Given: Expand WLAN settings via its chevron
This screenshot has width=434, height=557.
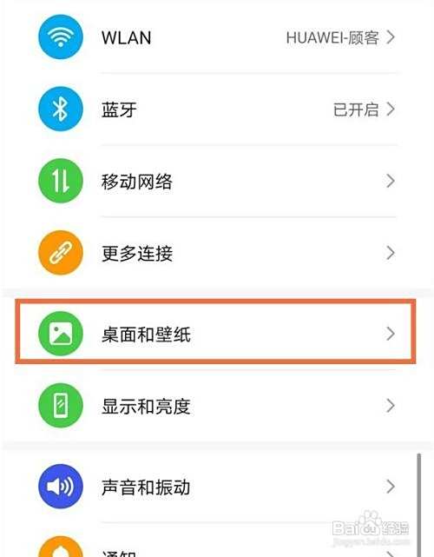Looking at the screenshot, I should click(391, 37).
